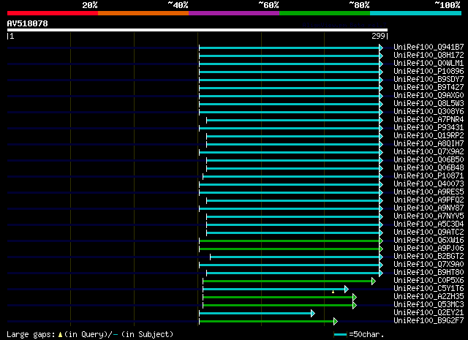Select the UniRef100_B2BGT2 label
The height and width of the screenshot is (340, 468).
[429, 257]
